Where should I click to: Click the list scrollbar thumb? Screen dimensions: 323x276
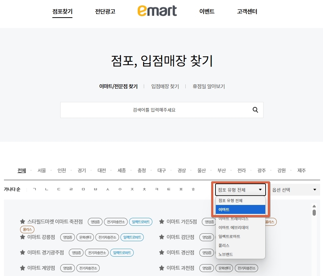pos(314,212)
